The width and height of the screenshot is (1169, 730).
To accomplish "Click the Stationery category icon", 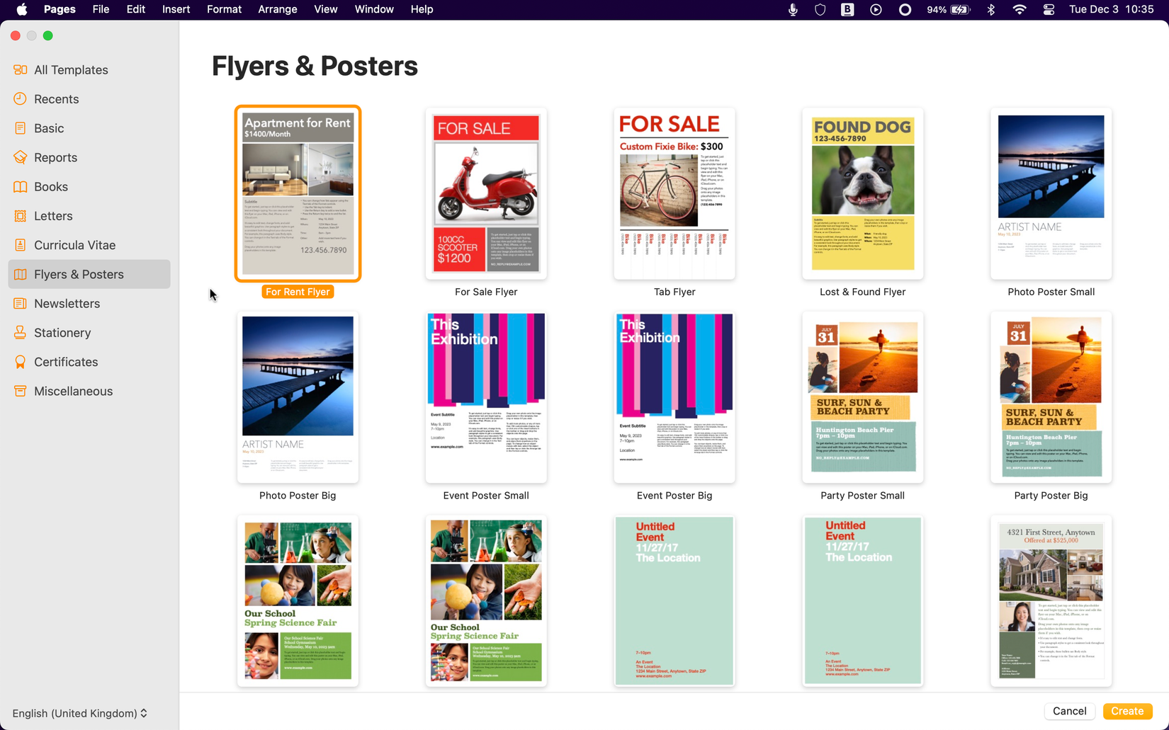I will pyautogui.click(x=20, y=333).
